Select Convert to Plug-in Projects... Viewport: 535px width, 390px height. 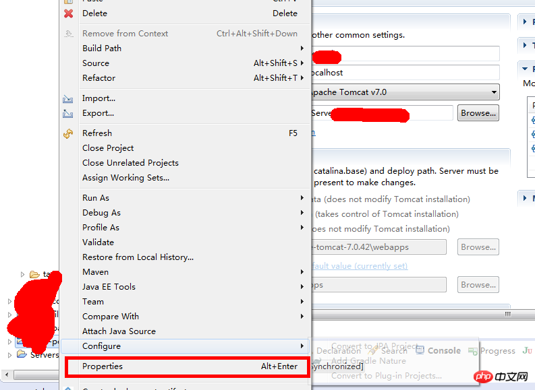click(x=386, y=376)
